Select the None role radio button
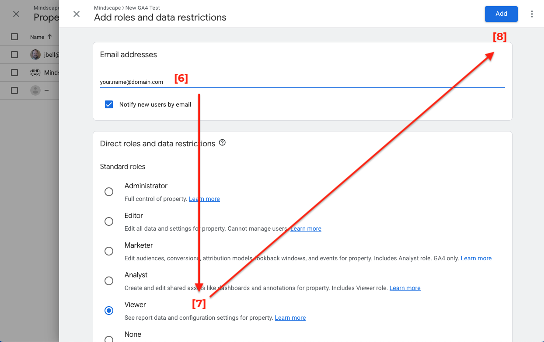The width and height of the screenshot is (544, 342). [x=108, y=338]
